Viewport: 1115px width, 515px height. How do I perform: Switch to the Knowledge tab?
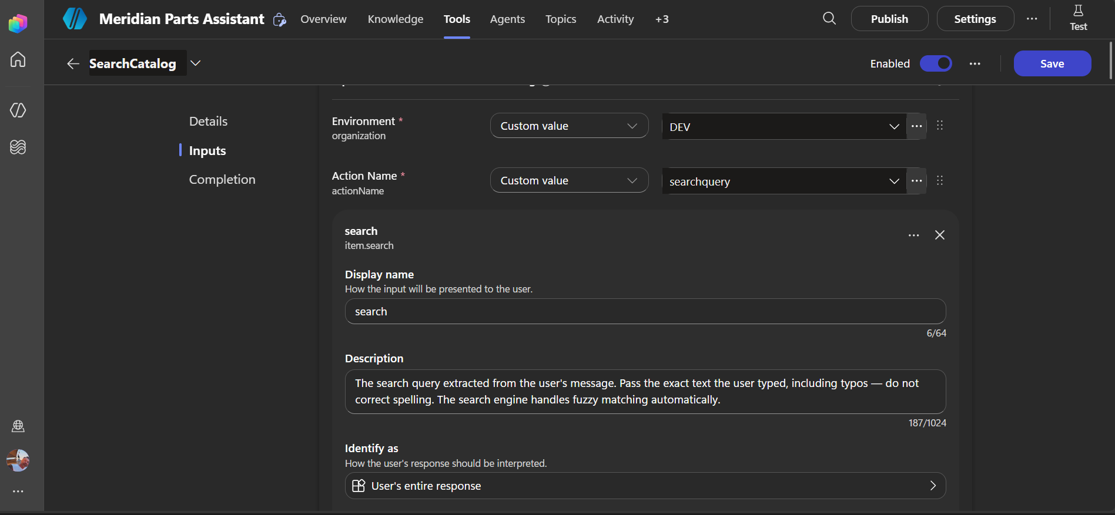396,19
